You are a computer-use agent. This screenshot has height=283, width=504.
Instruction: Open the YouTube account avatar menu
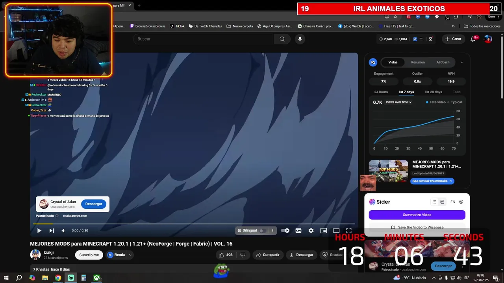(488, 39)
